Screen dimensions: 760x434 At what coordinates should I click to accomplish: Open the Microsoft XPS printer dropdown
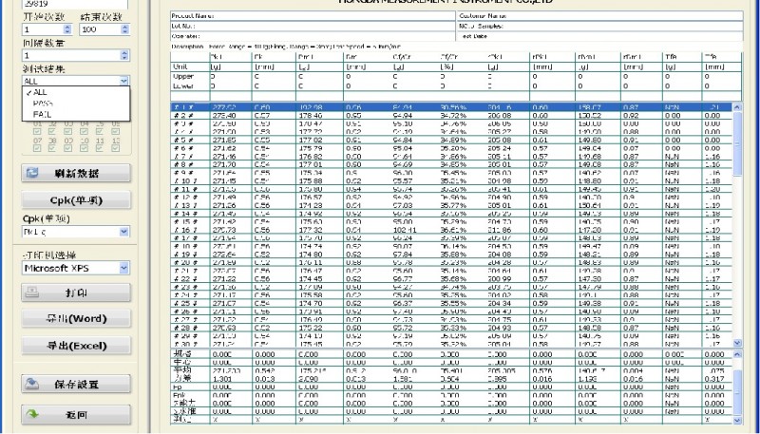[x=124, y=268]
